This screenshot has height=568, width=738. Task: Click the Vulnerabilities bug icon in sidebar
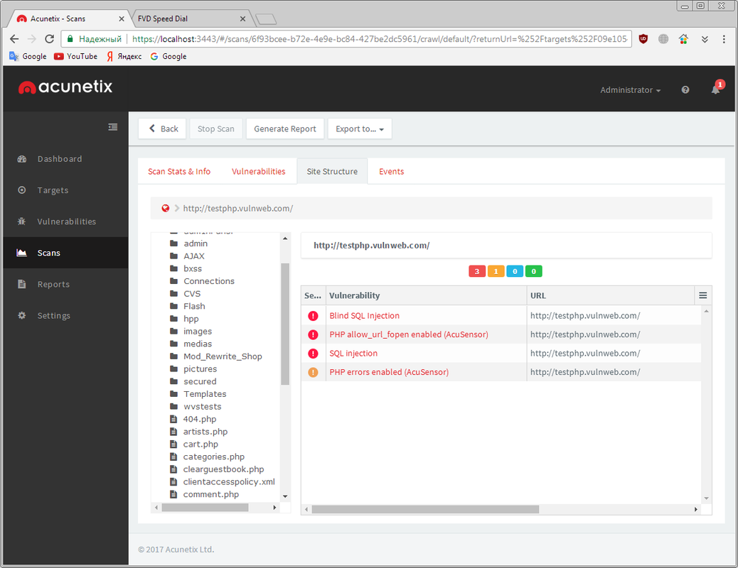click(x=21, y=222)
